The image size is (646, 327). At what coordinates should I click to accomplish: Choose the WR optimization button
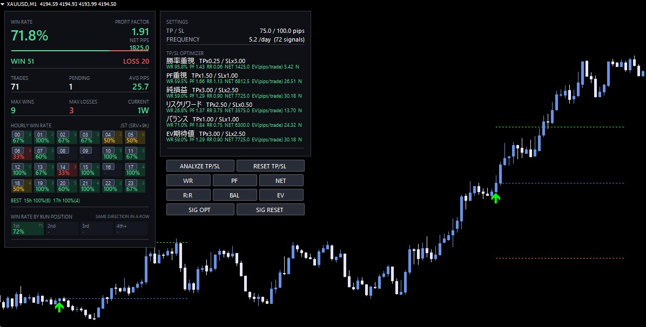pyautogui.click(x=189, y=180)
